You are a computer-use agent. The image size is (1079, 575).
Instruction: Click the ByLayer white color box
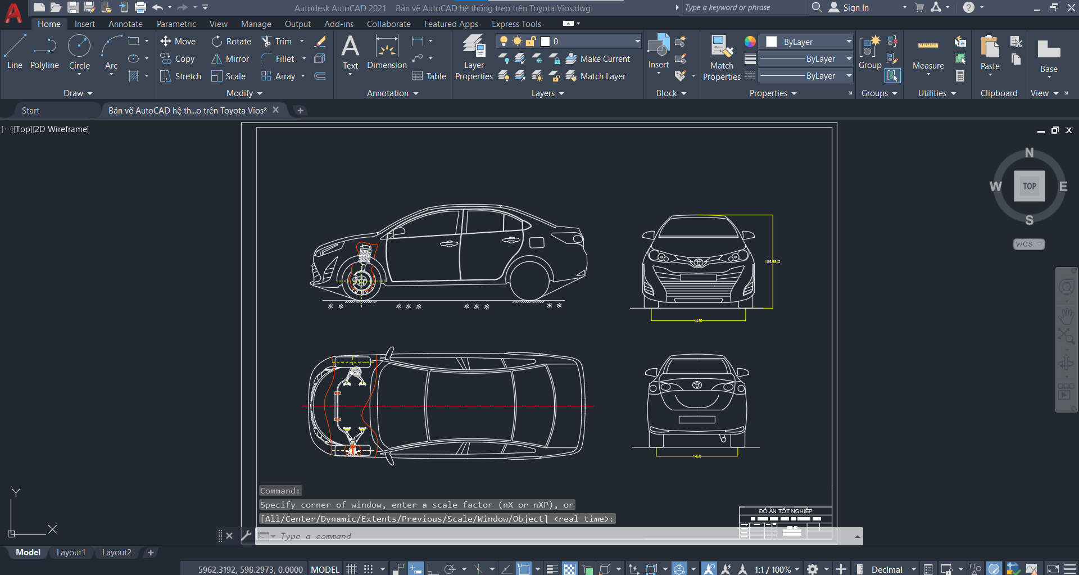(772, 42)
